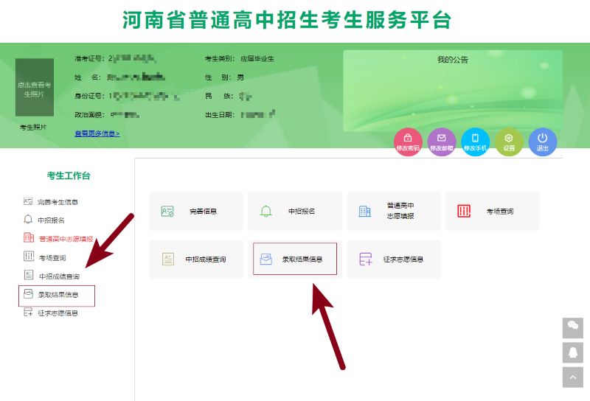The height and width of the screenshot is (401, 590).
Task: Open the WeChat floating icon
Action: click(573, 327)
